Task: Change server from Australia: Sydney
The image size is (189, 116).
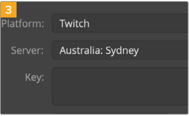Action: point(120,50)
